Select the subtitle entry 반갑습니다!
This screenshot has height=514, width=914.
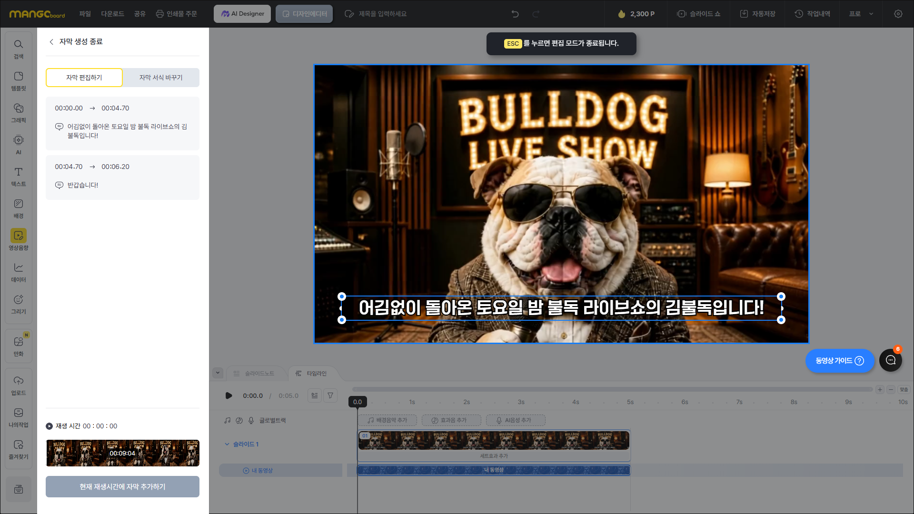122,178
